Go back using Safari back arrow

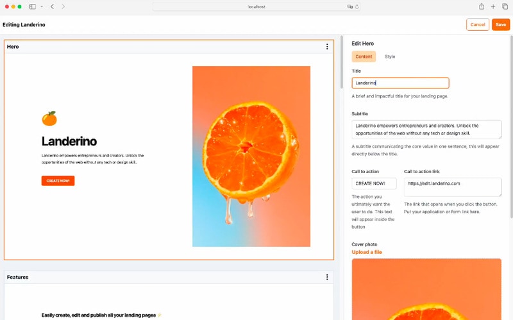(52, 6)
